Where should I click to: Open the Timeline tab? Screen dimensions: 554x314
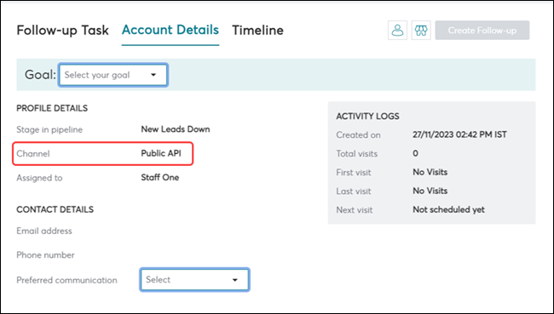click(x=257, y=31)
